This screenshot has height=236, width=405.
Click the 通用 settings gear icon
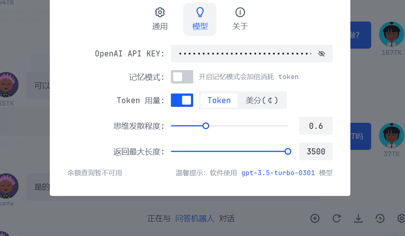point(160,12)
